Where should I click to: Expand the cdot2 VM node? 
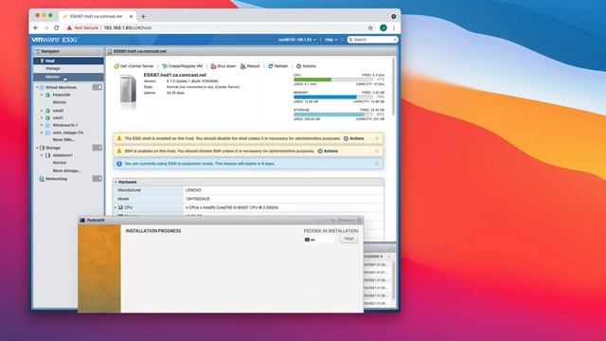coord(42,111)
